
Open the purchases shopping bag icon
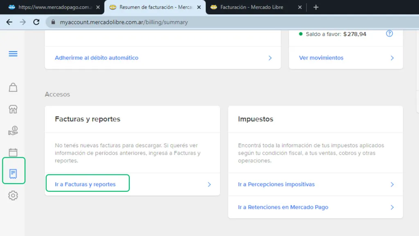pos(14,87)
